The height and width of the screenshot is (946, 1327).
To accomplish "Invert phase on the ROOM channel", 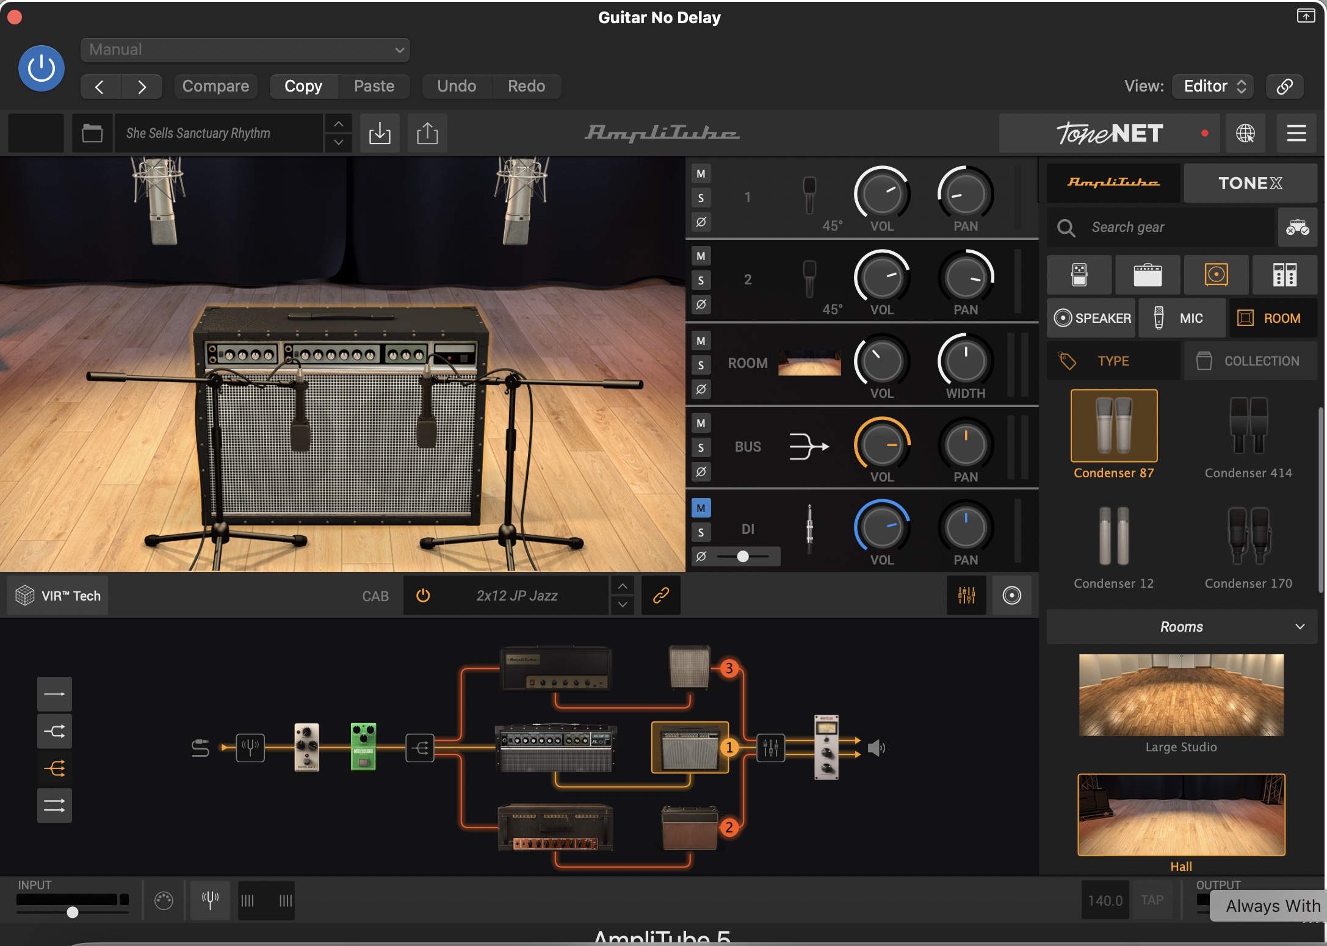I will tap(701, 389).
